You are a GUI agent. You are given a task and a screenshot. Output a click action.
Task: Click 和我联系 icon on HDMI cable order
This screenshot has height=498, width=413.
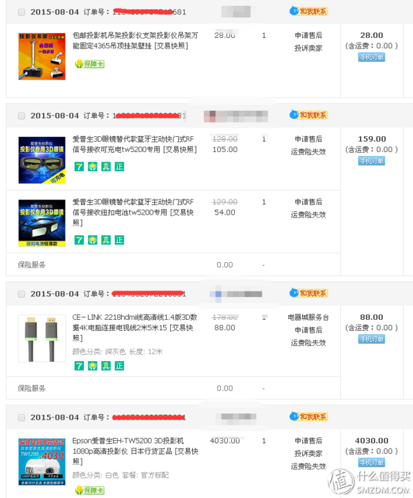pos(308,293)
